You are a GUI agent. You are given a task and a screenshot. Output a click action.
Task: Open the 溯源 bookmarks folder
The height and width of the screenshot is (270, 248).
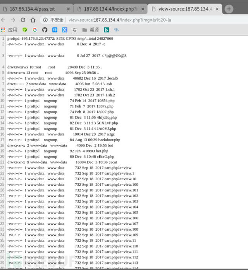91,30
